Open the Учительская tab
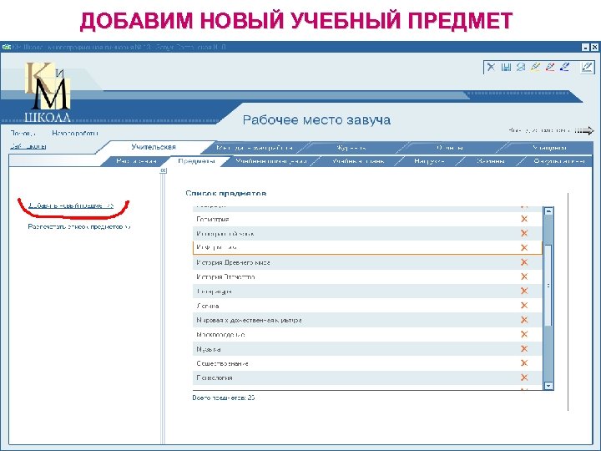Viewport: 601px width, 451px height. [x=154, y=147]
